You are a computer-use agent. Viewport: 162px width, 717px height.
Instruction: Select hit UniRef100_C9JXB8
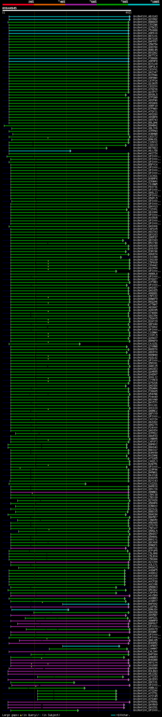pyautogui.click(x=145, y=257)
